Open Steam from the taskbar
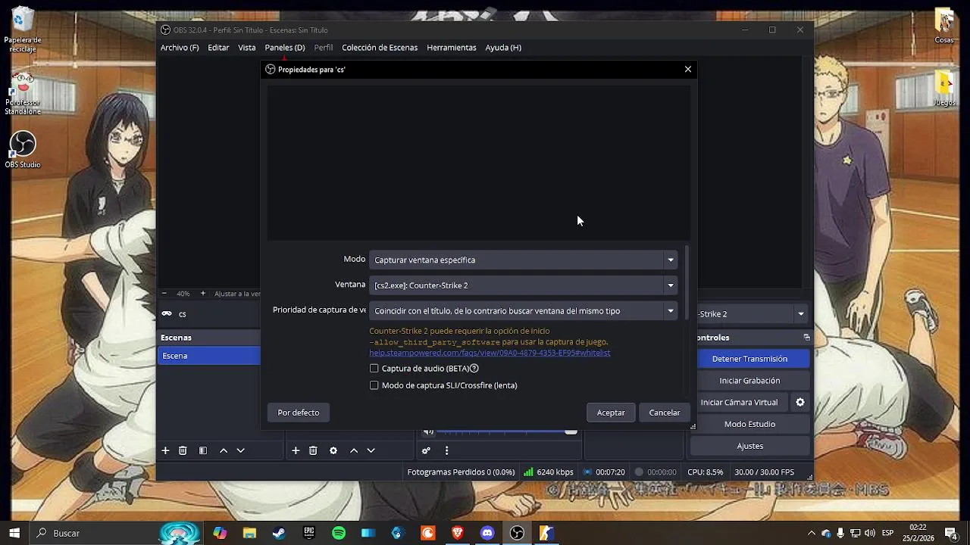The image size is (970, 545). [x=279, y=533]
